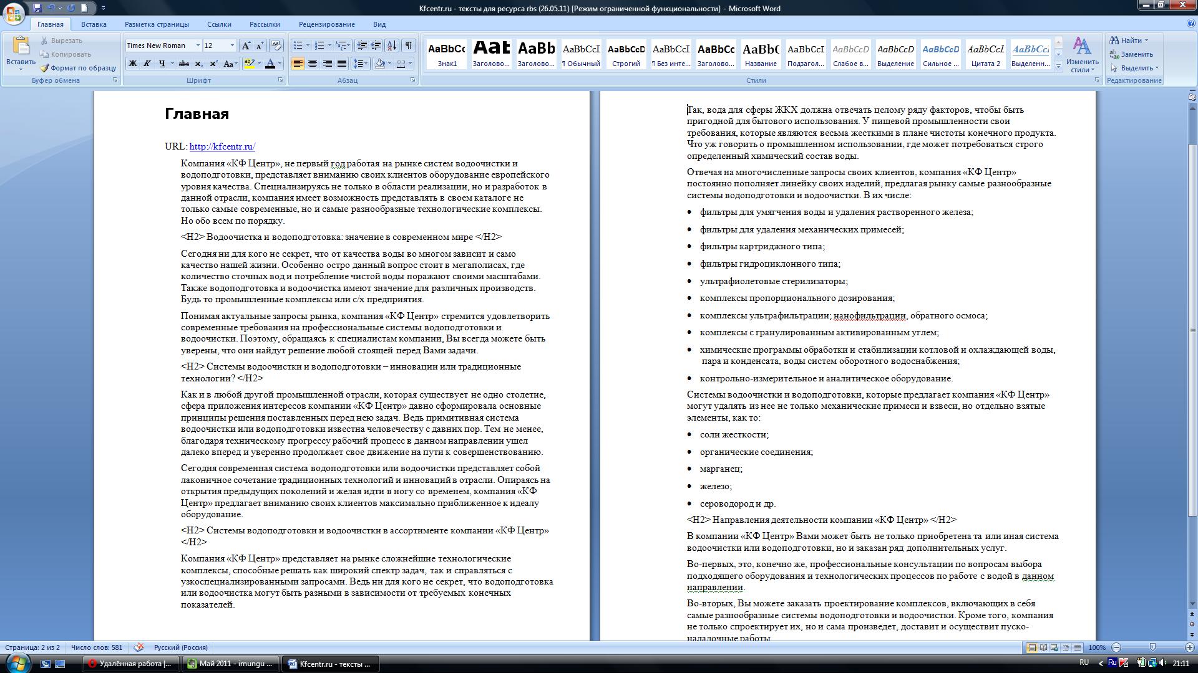Click the Grow Font icon
Image resolution: width=1198 pixels, height=673 pixels.
point(246,45)
